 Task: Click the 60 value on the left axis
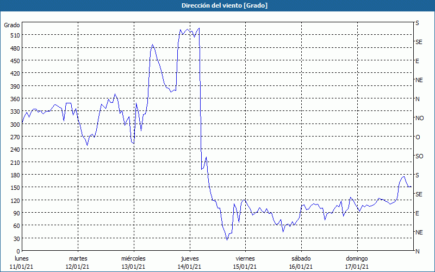click(16, 226)
